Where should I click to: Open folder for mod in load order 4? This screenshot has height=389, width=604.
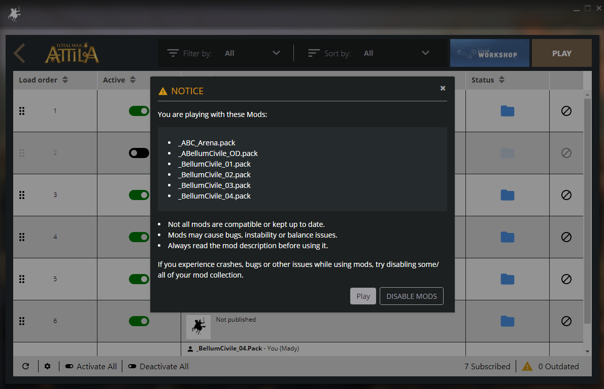(x=508, y=237)
